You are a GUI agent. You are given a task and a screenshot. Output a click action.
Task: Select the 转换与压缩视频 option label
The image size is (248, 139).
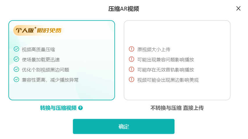click(58, 108)
